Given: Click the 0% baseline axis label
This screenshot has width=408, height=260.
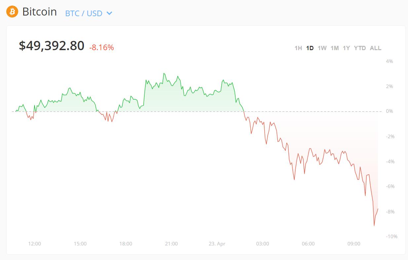Looking at the screenshot, I should click(x=389, y=111).
